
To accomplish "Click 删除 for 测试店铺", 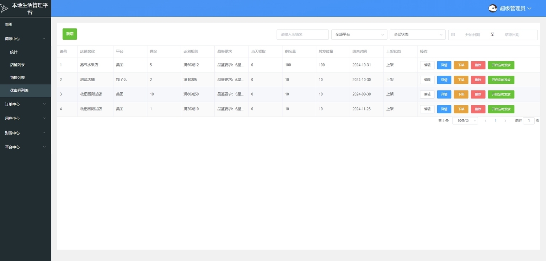I will (x=478, y=80).
